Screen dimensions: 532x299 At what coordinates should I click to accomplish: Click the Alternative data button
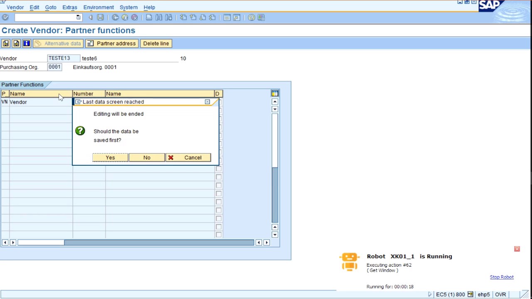58,43
